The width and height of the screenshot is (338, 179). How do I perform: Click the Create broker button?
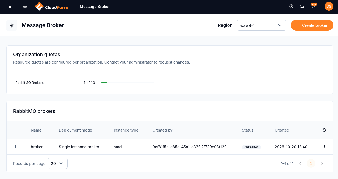pyautogui.click(x=312, y=25)
